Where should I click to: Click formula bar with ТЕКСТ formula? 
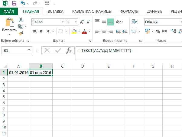(x=129, y=53)
